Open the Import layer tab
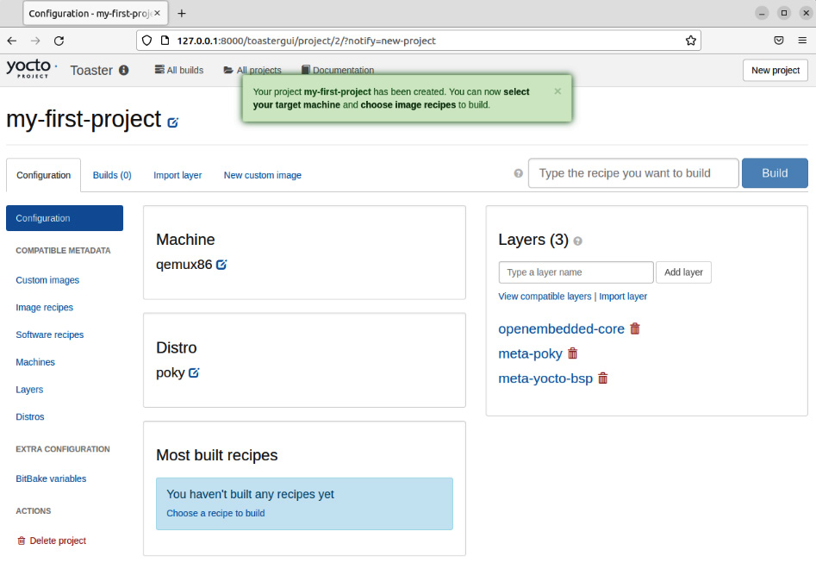 (x=178, y=175)
